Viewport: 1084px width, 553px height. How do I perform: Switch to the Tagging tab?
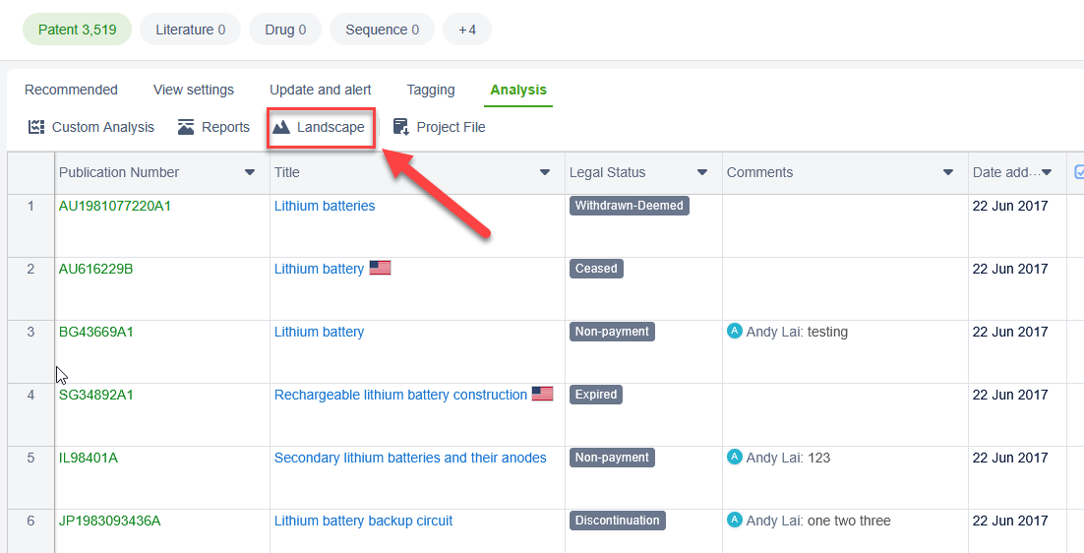(431, 90)
